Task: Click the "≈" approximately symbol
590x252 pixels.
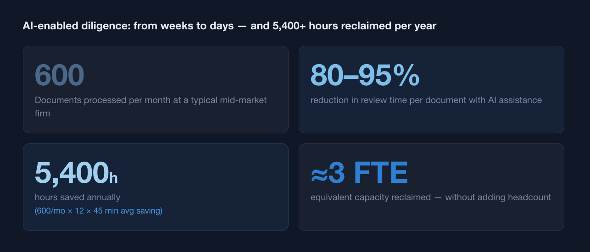Action: tap(319, 174)
